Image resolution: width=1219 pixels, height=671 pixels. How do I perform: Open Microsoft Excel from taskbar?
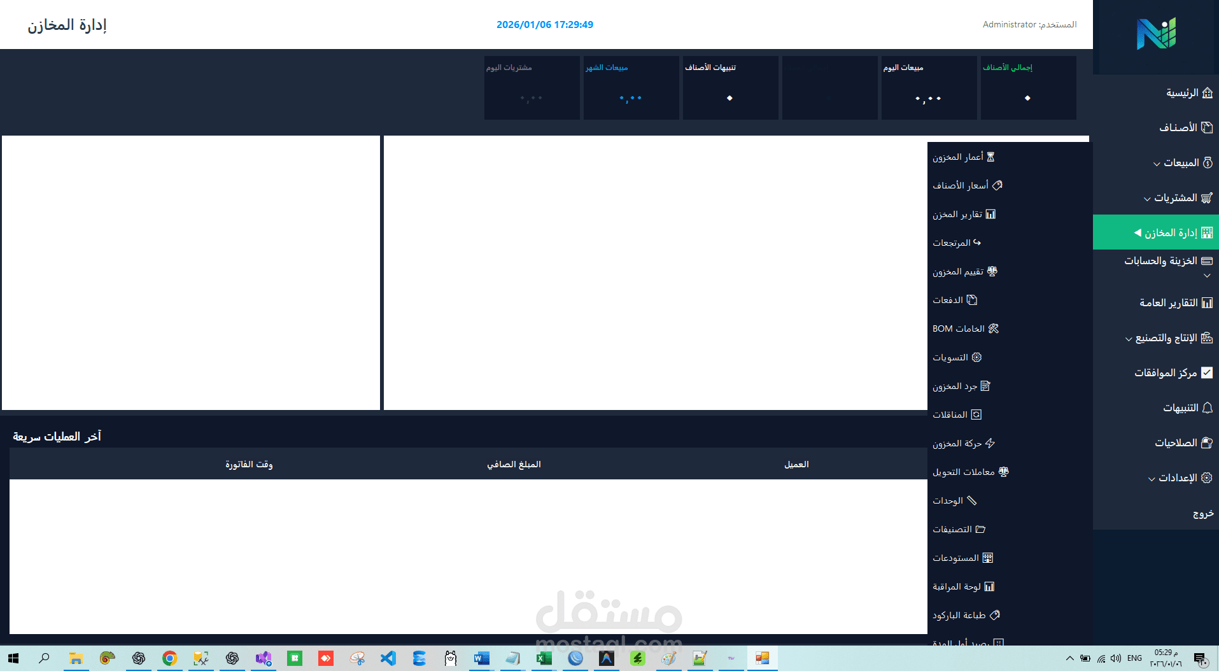coord(544,658)
